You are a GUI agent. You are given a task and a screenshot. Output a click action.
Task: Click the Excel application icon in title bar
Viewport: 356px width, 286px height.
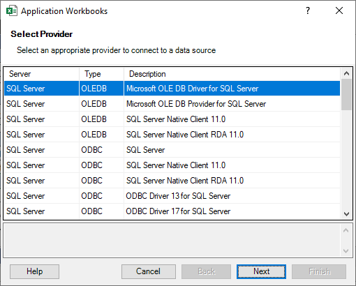[12, 11]
